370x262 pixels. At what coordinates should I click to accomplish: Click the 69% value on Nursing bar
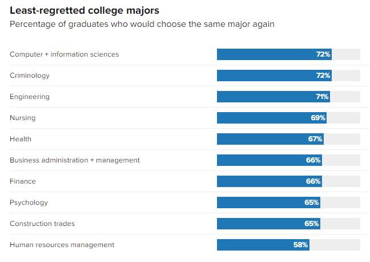[x=319, y=118]
